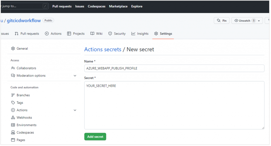Focus the Name input field

[174, 68]
